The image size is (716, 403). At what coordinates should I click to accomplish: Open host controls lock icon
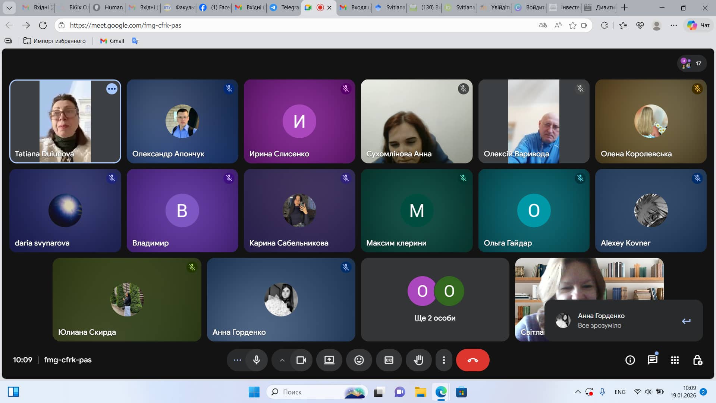coord(697,360)
